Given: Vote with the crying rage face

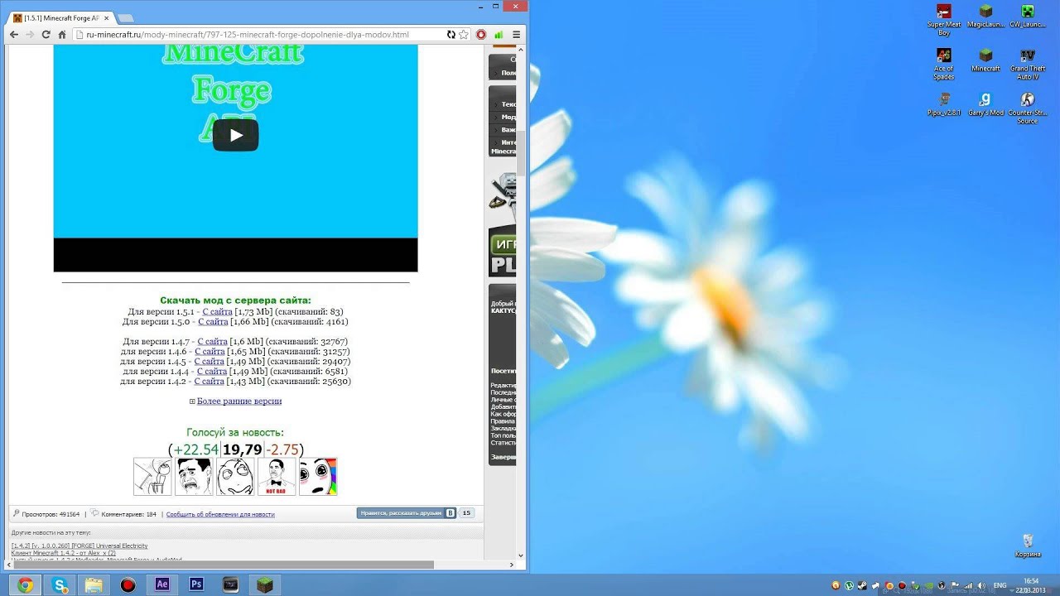Looking at the screenshot, I should coord(194,476).
